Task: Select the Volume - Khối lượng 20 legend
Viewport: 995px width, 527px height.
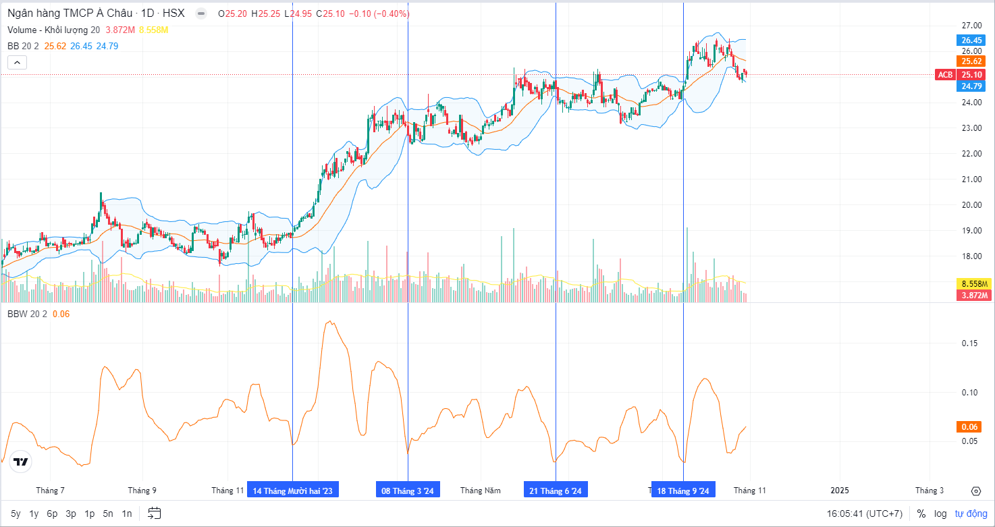Action: click(54, 30)
